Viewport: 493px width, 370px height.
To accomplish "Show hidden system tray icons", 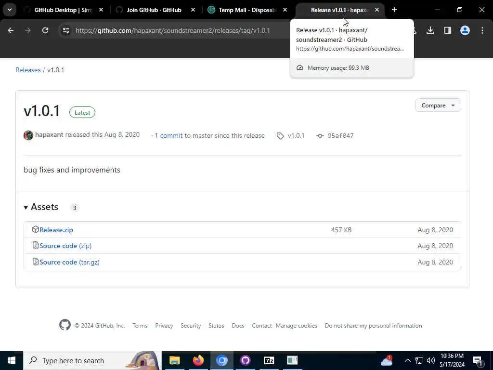I will pos(407,360).
